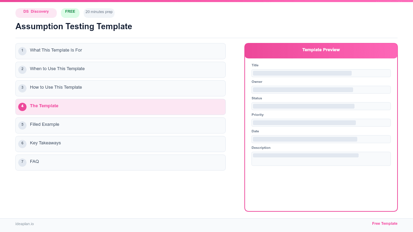The image size is (413, 232).
Task: Open the 'When to Use This Template' section
Action: point(57,69)
